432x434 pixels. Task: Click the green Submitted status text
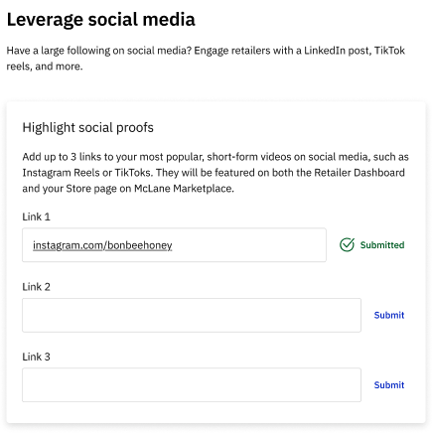tap(382, 245)
